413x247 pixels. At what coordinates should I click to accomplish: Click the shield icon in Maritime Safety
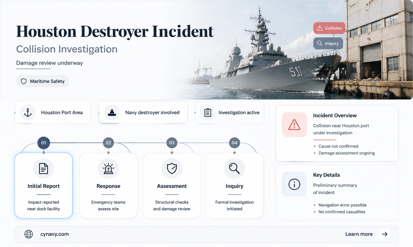point(24,81)
